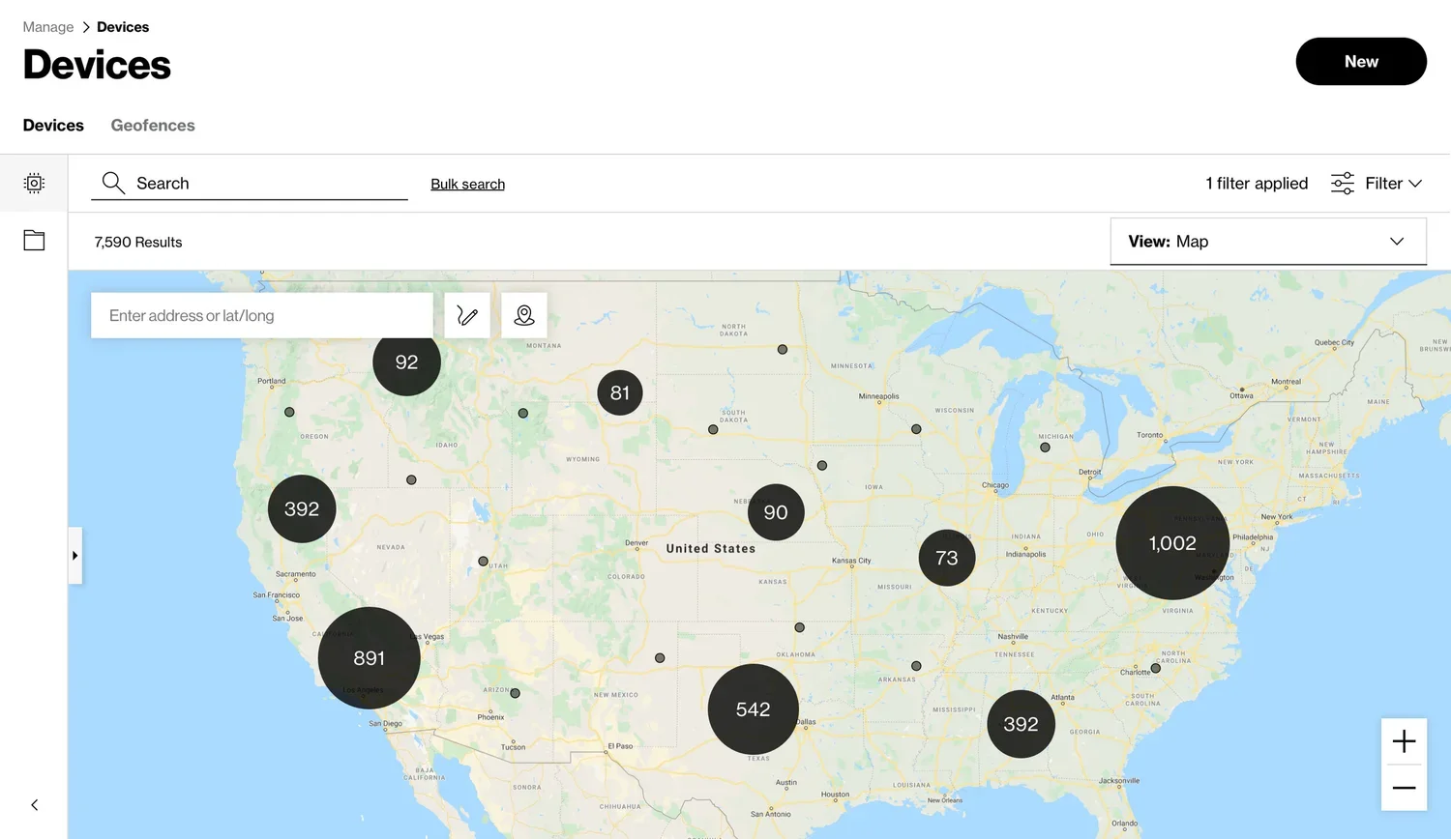This screenshot has width=1451, height=839.
Task: Zoom in using the map plus icon
Action: coord(1404,740)
